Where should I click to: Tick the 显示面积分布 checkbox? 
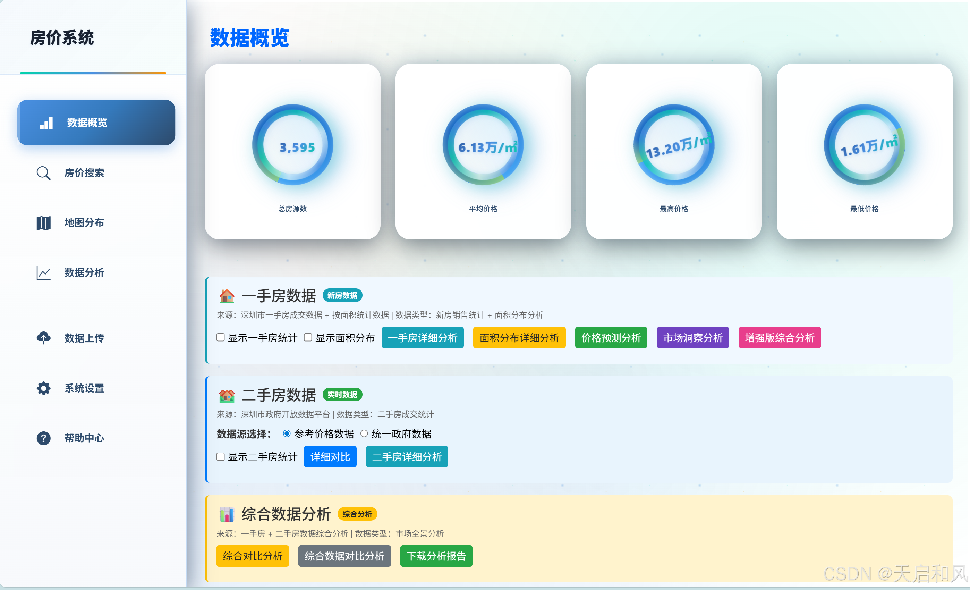(x=308, y=338)
